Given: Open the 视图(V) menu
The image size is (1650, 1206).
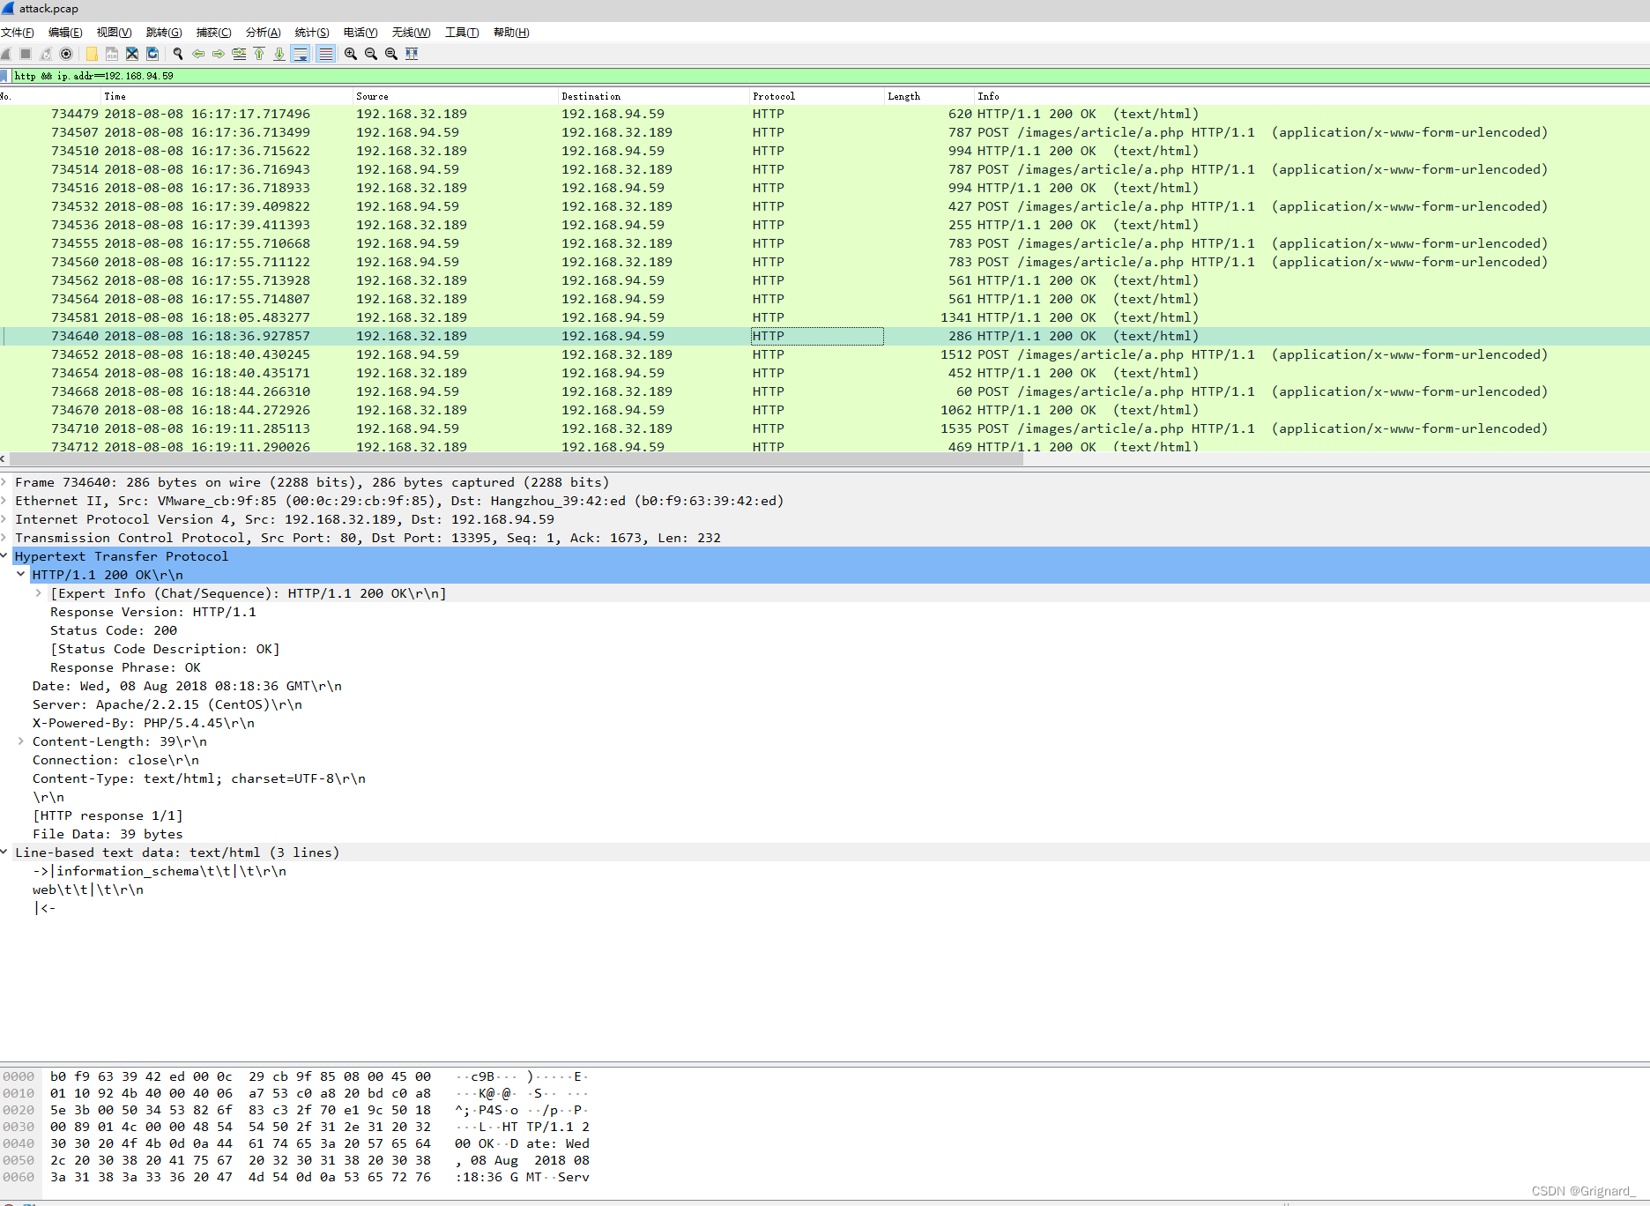Looking at the screenshot, I should 115,33.
